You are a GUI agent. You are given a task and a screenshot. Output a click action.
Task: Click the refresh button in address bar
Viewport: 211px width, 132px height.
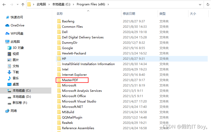tap(208, 4)
